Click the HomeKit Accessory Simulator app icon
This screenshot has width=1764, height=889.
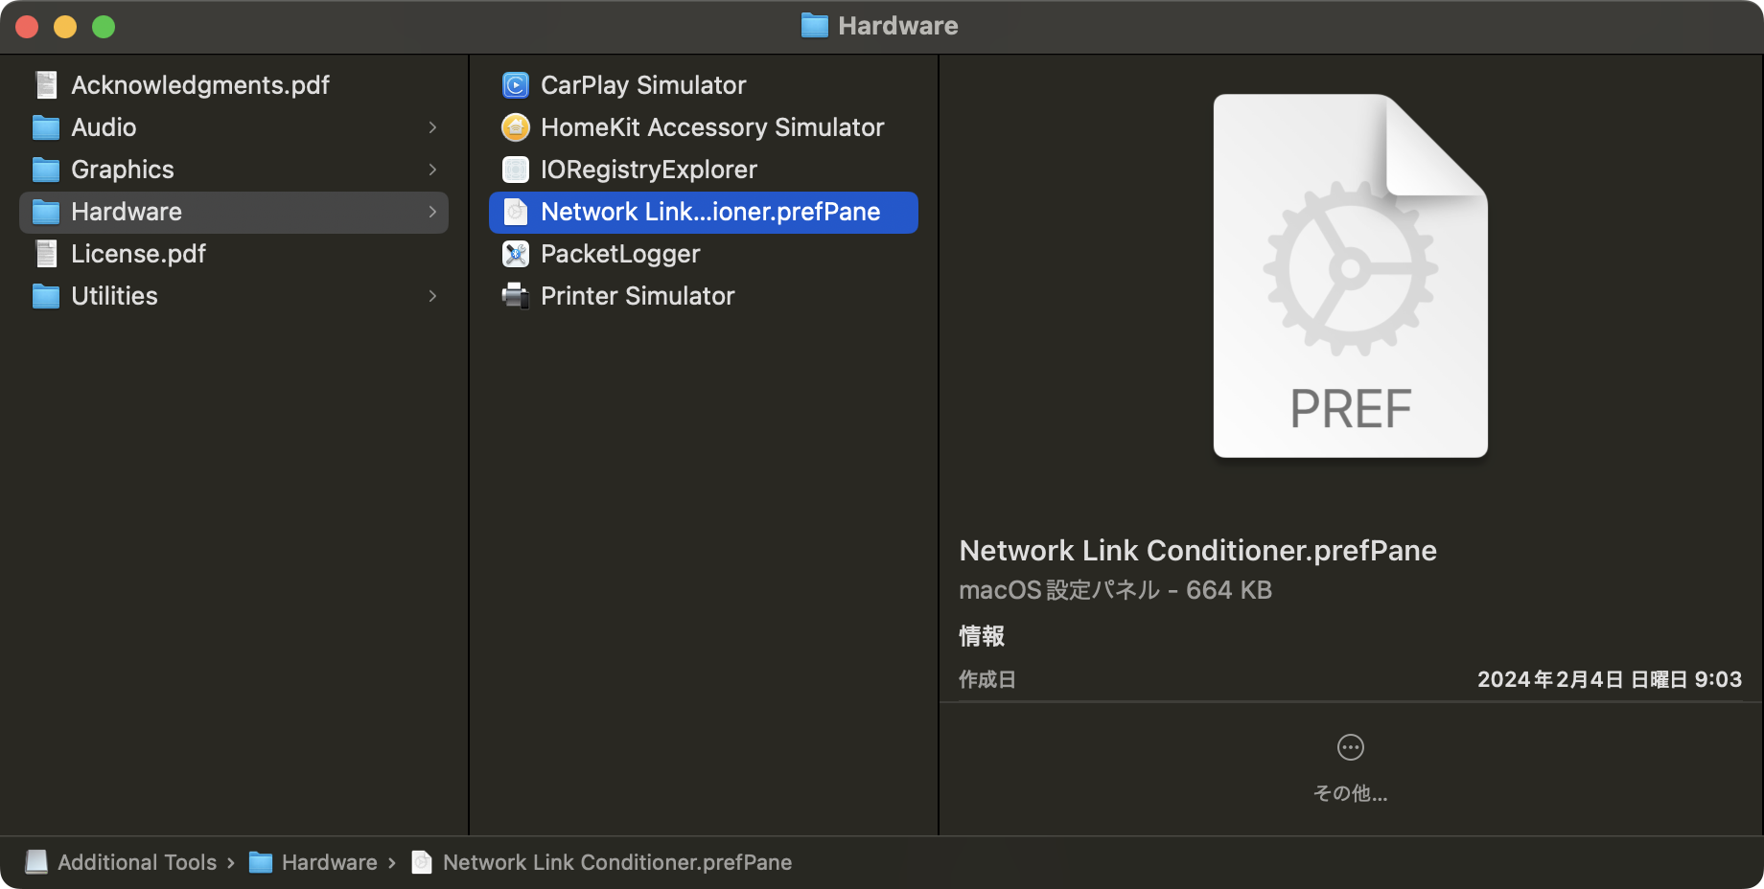coord(516,127)
